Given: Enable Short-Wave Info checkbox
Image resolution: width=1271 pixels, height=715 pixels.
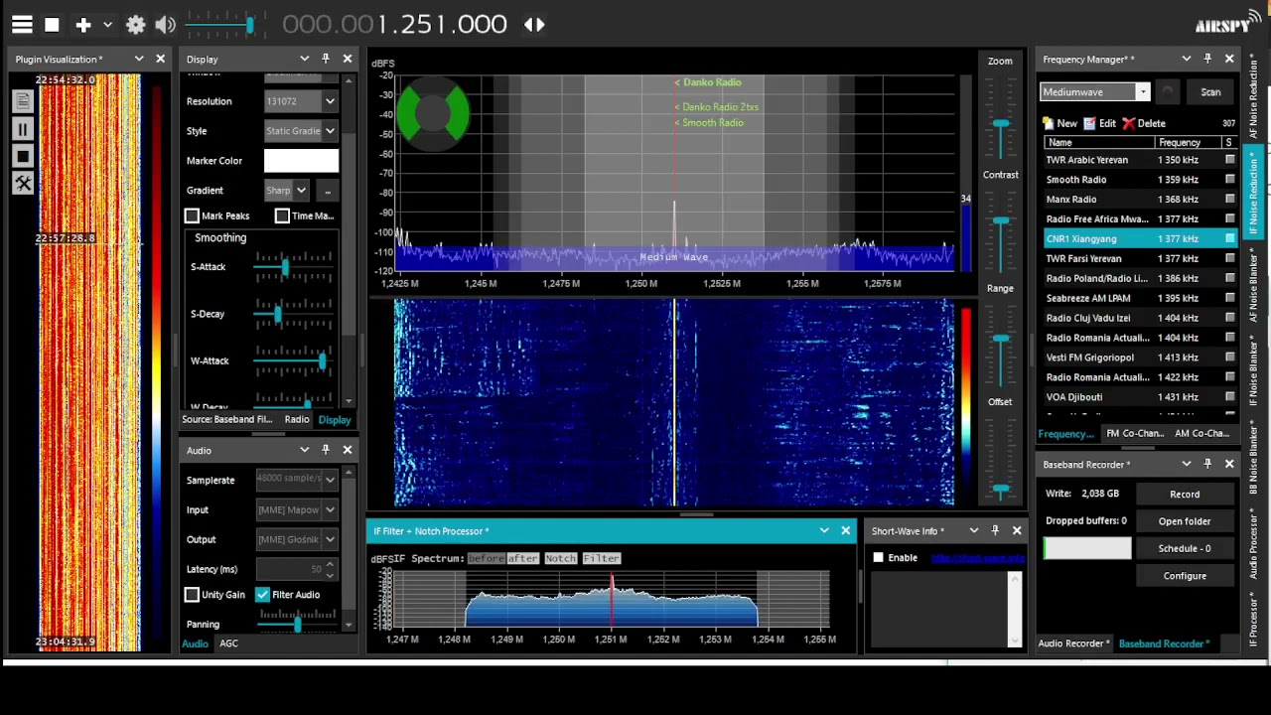Looking at the screenshot, I should click(878, 558).
